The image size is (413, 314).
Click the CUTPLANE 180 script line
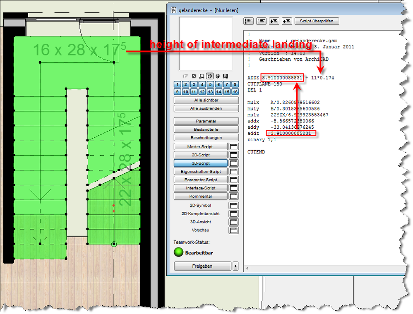click(x=265, y=84)
